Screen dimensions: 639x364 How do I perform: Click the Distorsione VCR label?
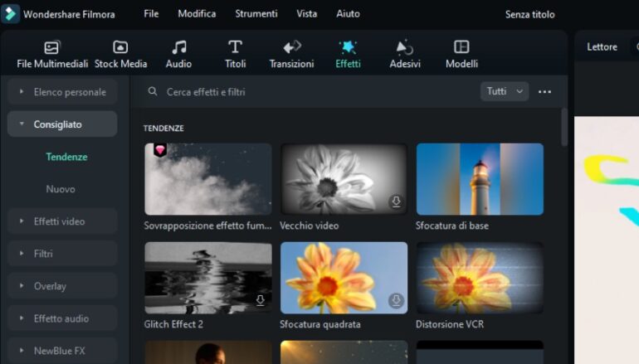click(x=450, y=324)
